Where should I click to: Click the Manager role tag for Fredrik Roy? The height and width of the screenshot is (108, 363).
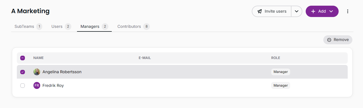tap(281, 85)
